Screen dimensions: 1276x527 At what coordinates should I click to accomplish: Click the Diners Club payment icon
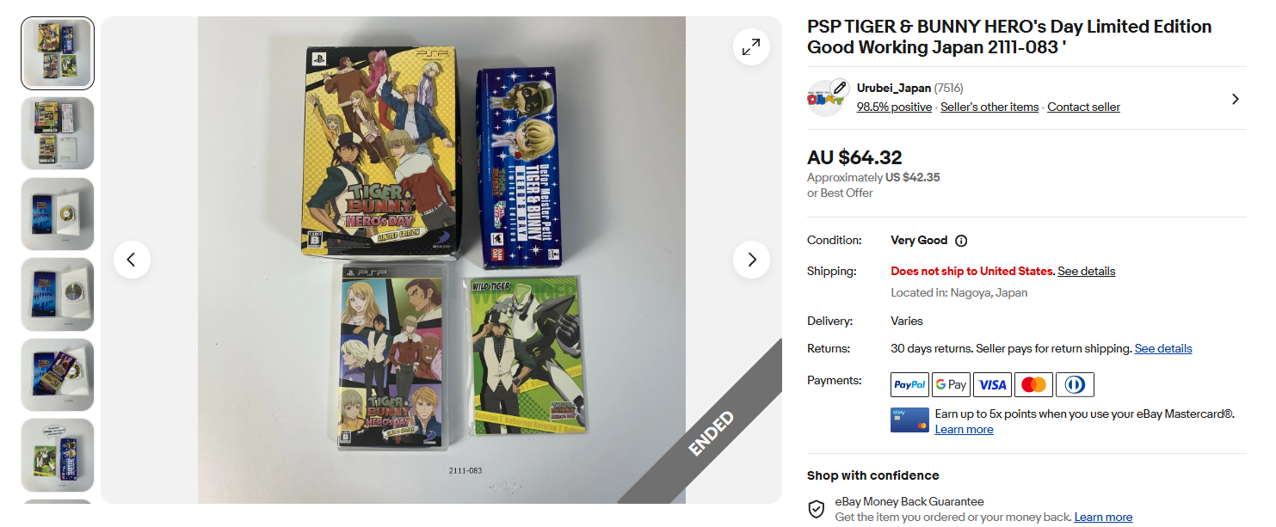tap(1075, 384)
